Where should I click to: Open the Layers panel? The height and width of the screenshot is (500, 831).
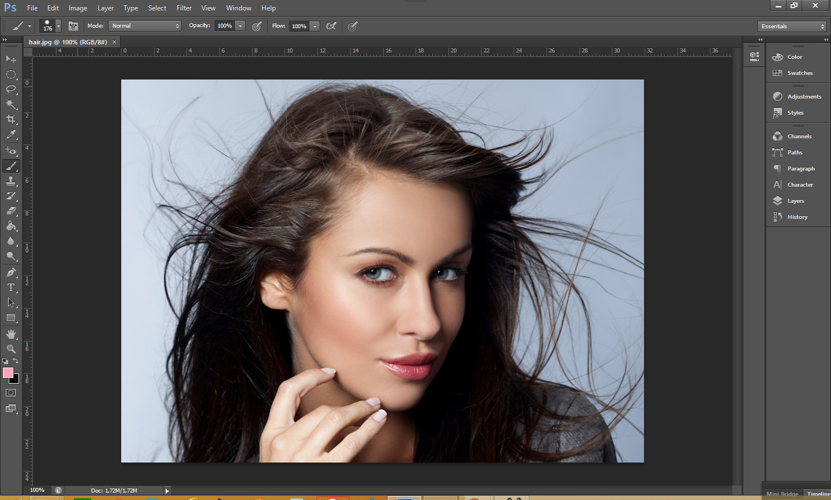(x=795, y=201)
